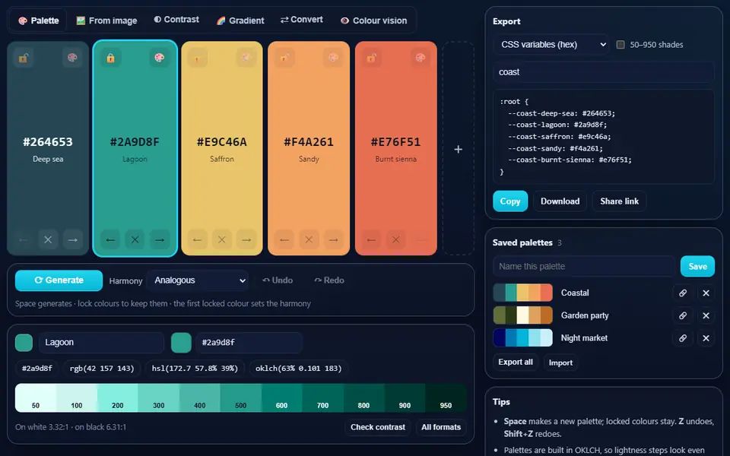This screenshot has height=456, width=730.
Task: Select the 50 shade swatch
Action: (x=36, y=397)
